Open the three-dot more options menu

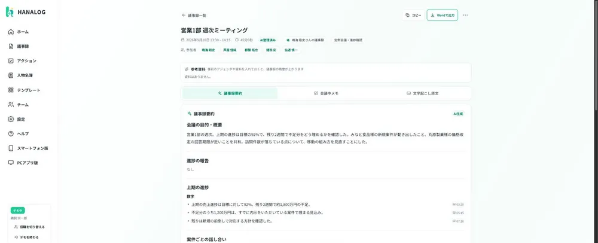point(466,15)
